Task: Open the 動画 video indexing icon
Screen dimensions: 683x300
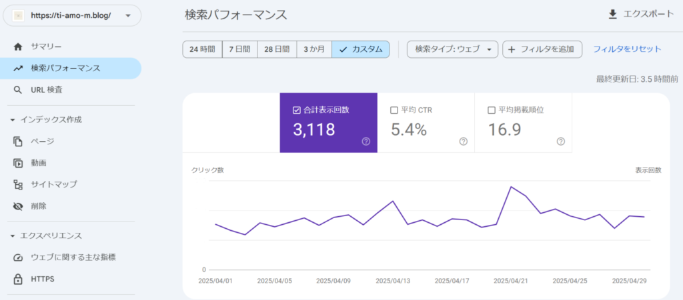Action: [x=18, y=163]
